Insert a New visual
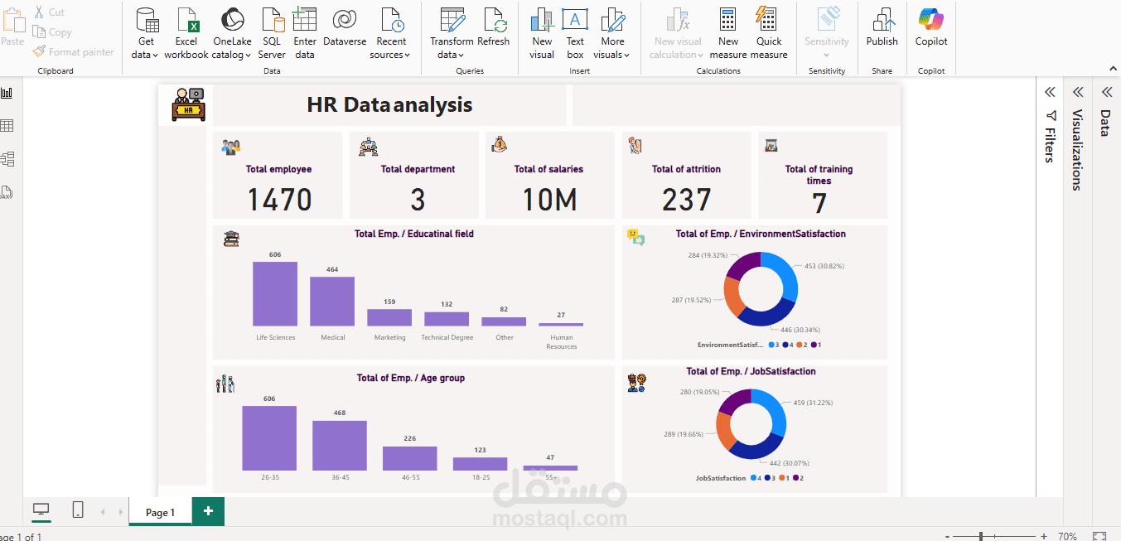Image resolution: width=1121 pixels, height=541 pixels. pos(542,33)
